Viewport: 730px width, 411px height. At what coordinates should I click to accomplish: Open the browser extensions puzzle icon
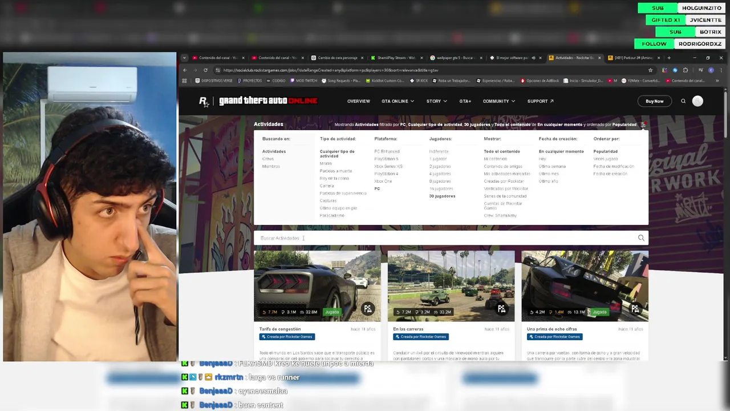tap(686, 70)
